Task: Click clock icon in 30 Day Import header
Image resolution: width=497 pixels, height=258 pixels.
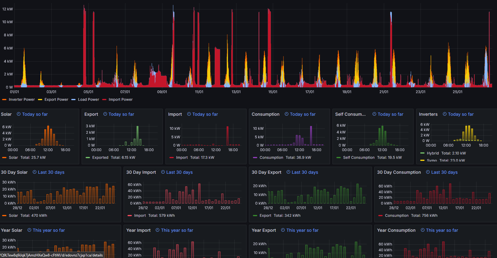Action: 163,172
